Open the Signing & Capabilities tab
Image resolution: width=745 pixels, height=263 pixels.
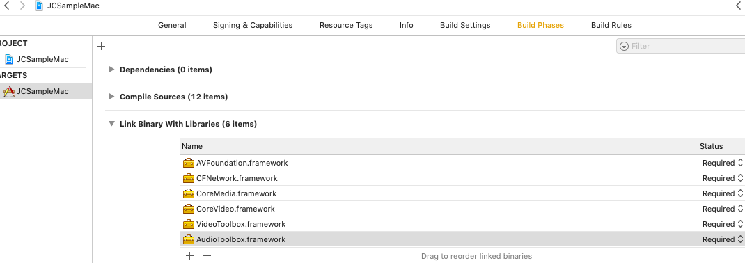click(253, 25)
